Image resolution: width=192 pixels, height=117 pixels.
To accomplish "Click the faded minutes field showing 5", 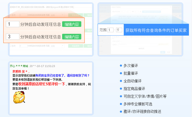I will (x=23, y=46).
